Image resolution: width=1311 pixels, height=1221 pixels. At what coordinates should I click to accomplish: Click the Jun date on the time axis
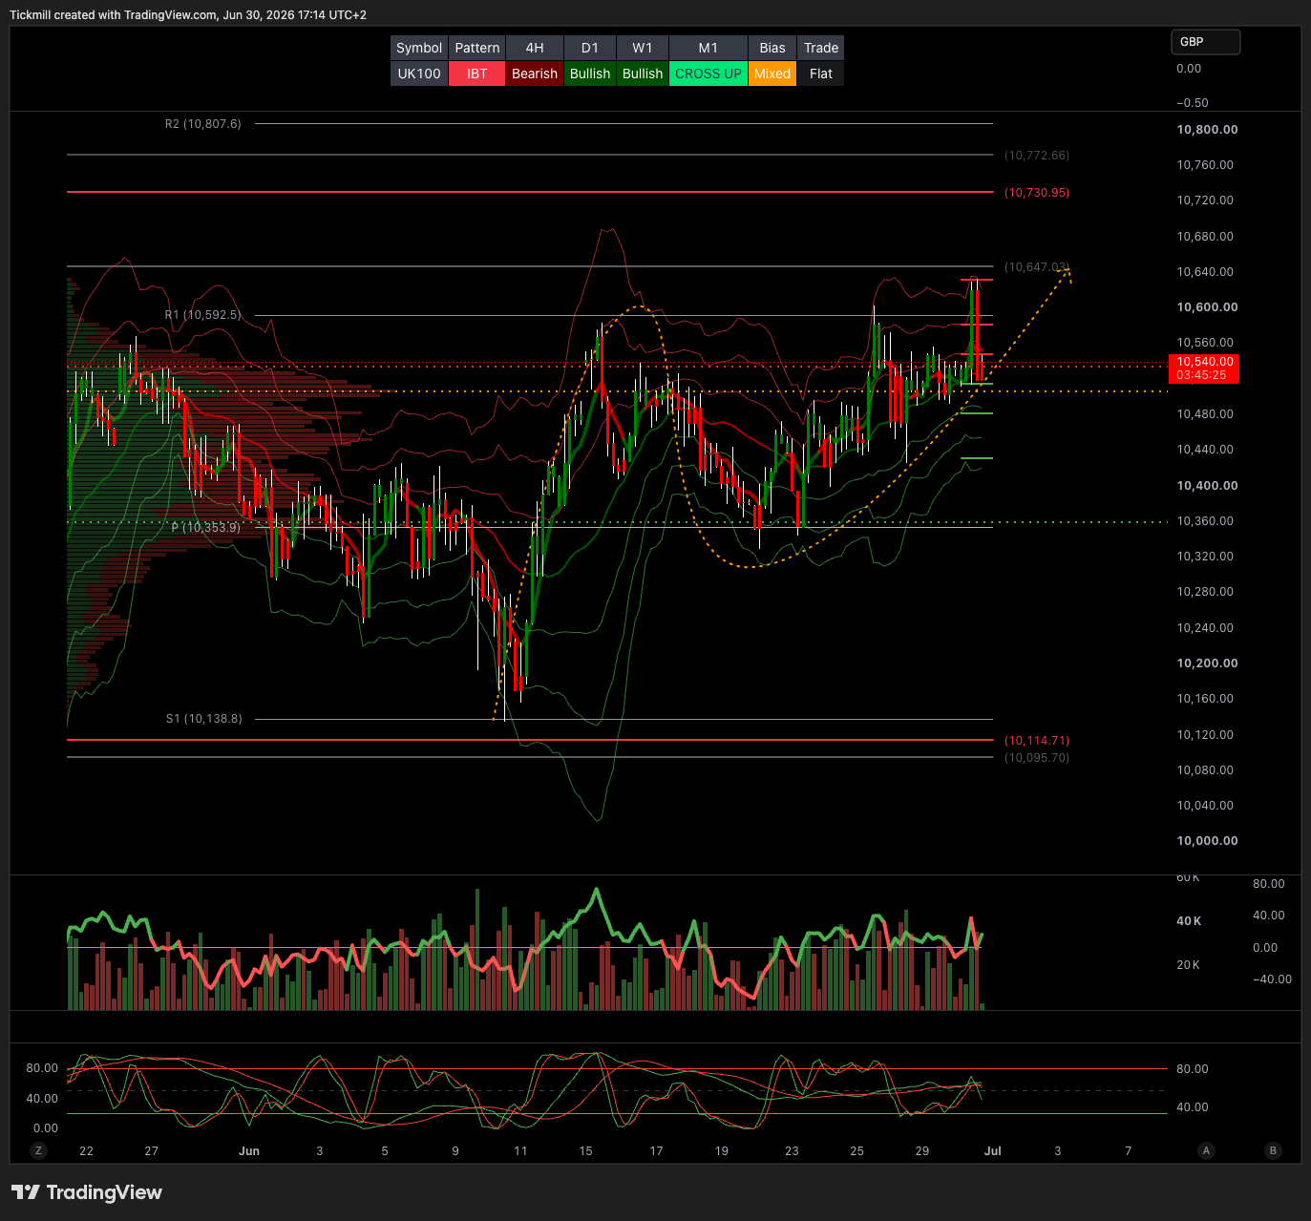(x=249, y=1151)
